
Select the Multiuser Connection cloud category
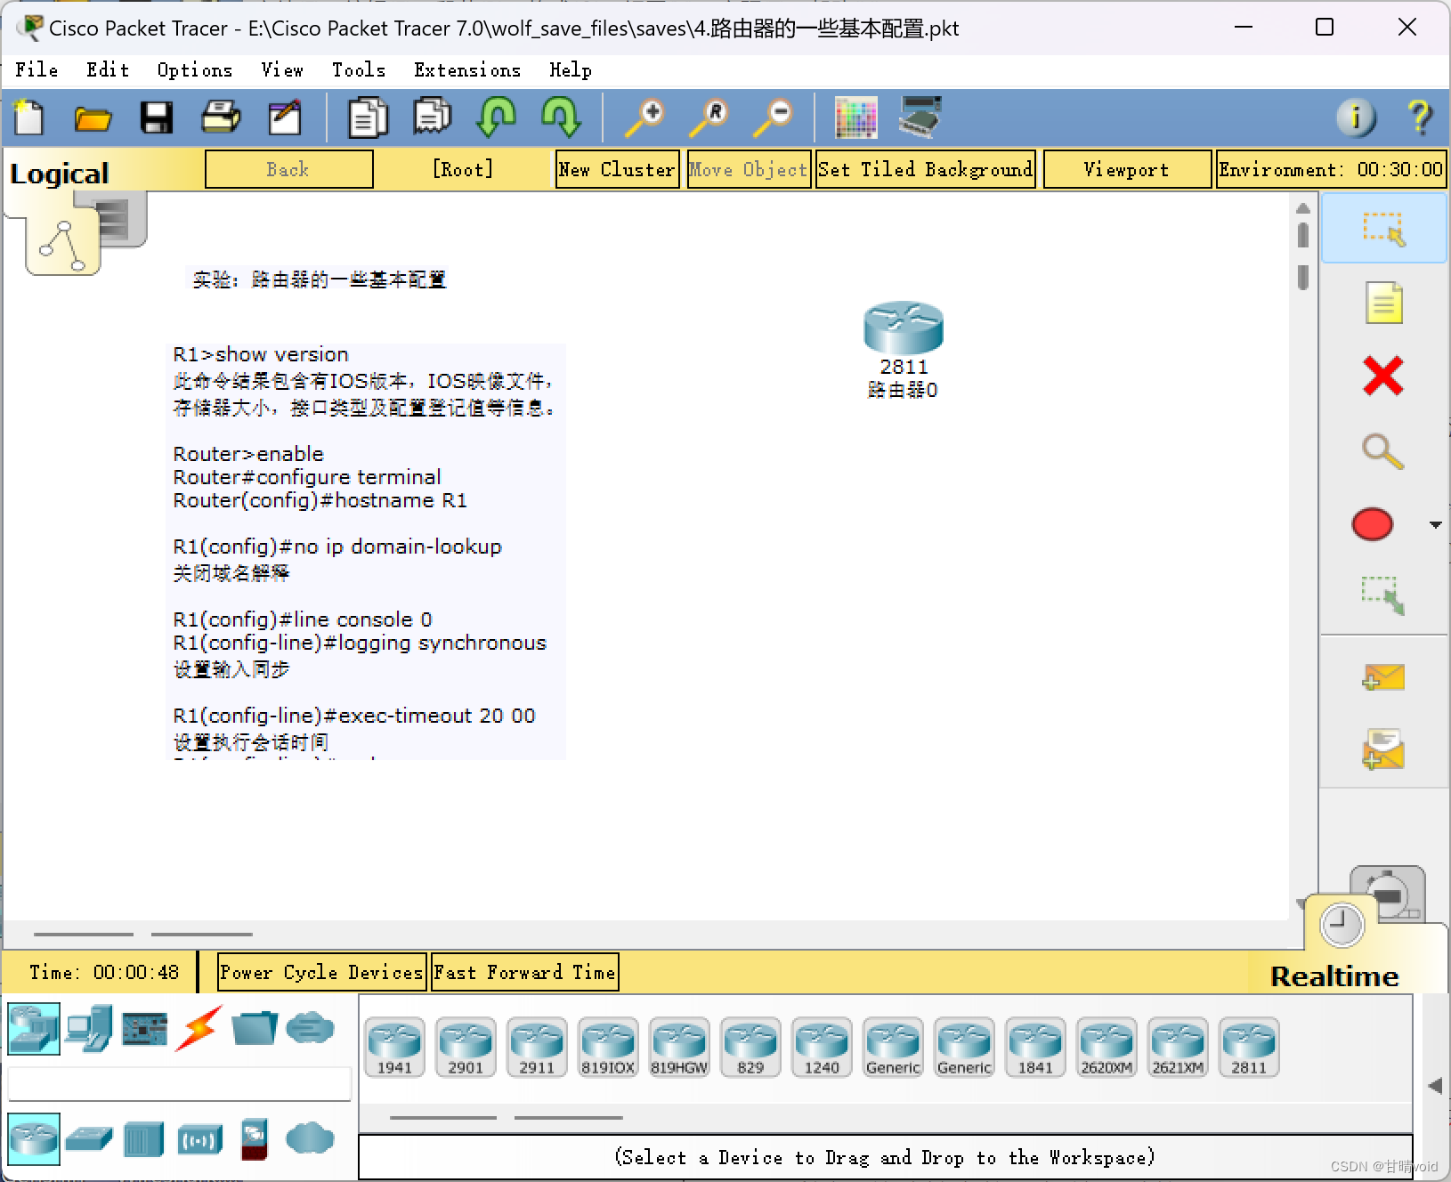(x=310, y=1029)
